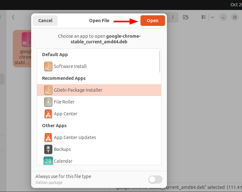Click the File Roller archive icon
This screenshot has height=192, width=242.
(48, 102)
